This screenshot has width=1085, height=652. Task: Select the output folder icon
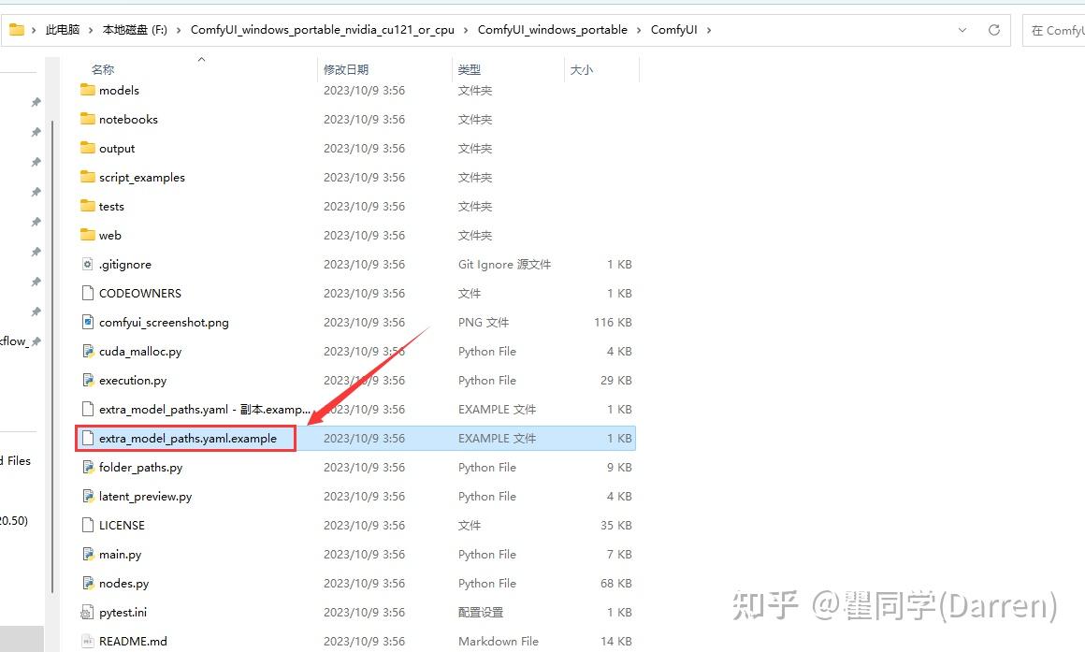(87, 148)
